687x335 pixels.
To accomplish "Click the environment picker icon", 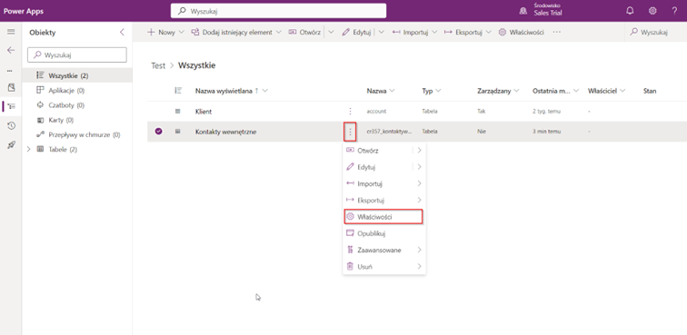I will pos(523,11).
